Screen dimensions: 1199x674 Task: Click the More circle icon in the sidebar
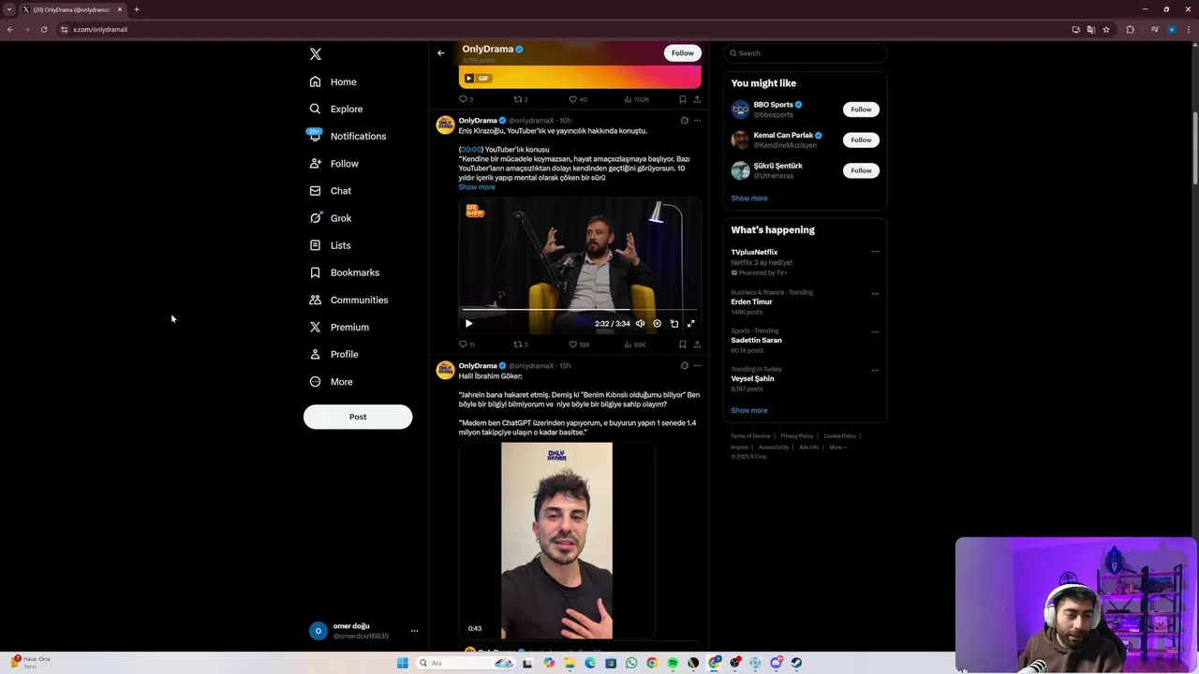tap(315, 382)
